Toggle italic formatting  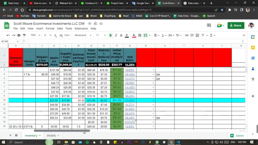116,35
